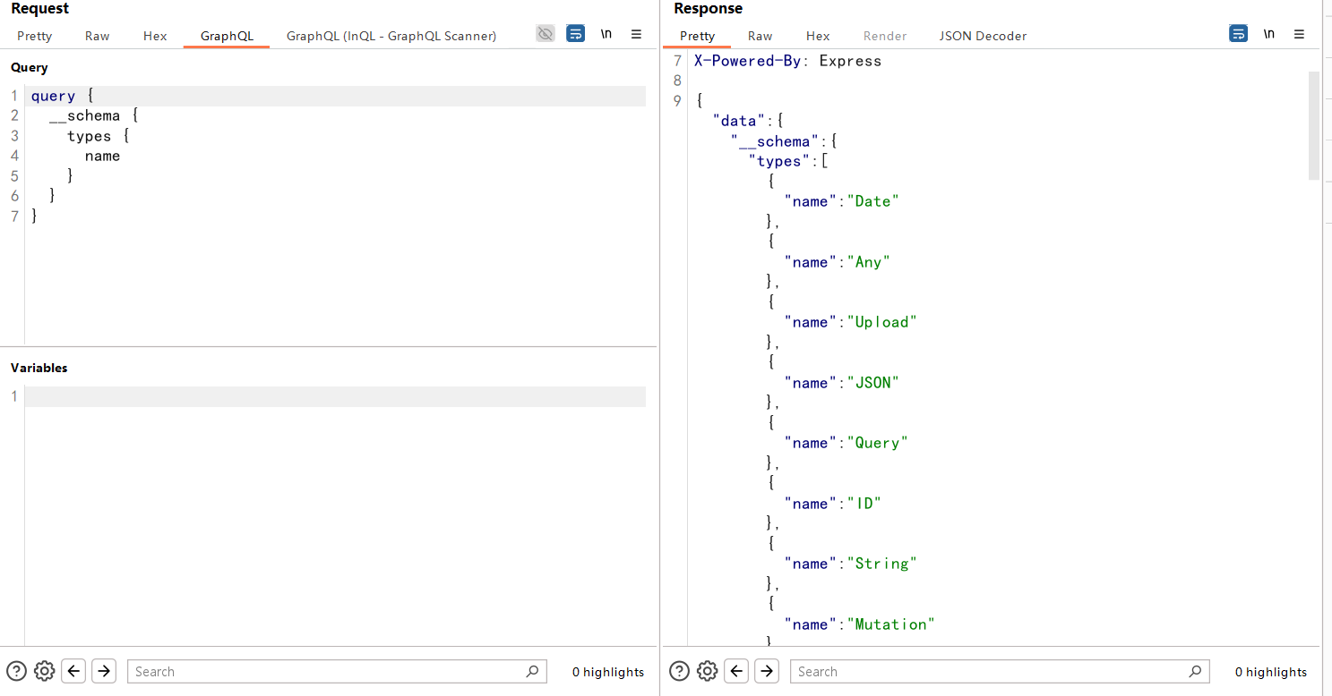Screen dimensions: 1332x696
Task: Toggle hidden-items eye icon in Request toolbar
Action: pos(546,34)
